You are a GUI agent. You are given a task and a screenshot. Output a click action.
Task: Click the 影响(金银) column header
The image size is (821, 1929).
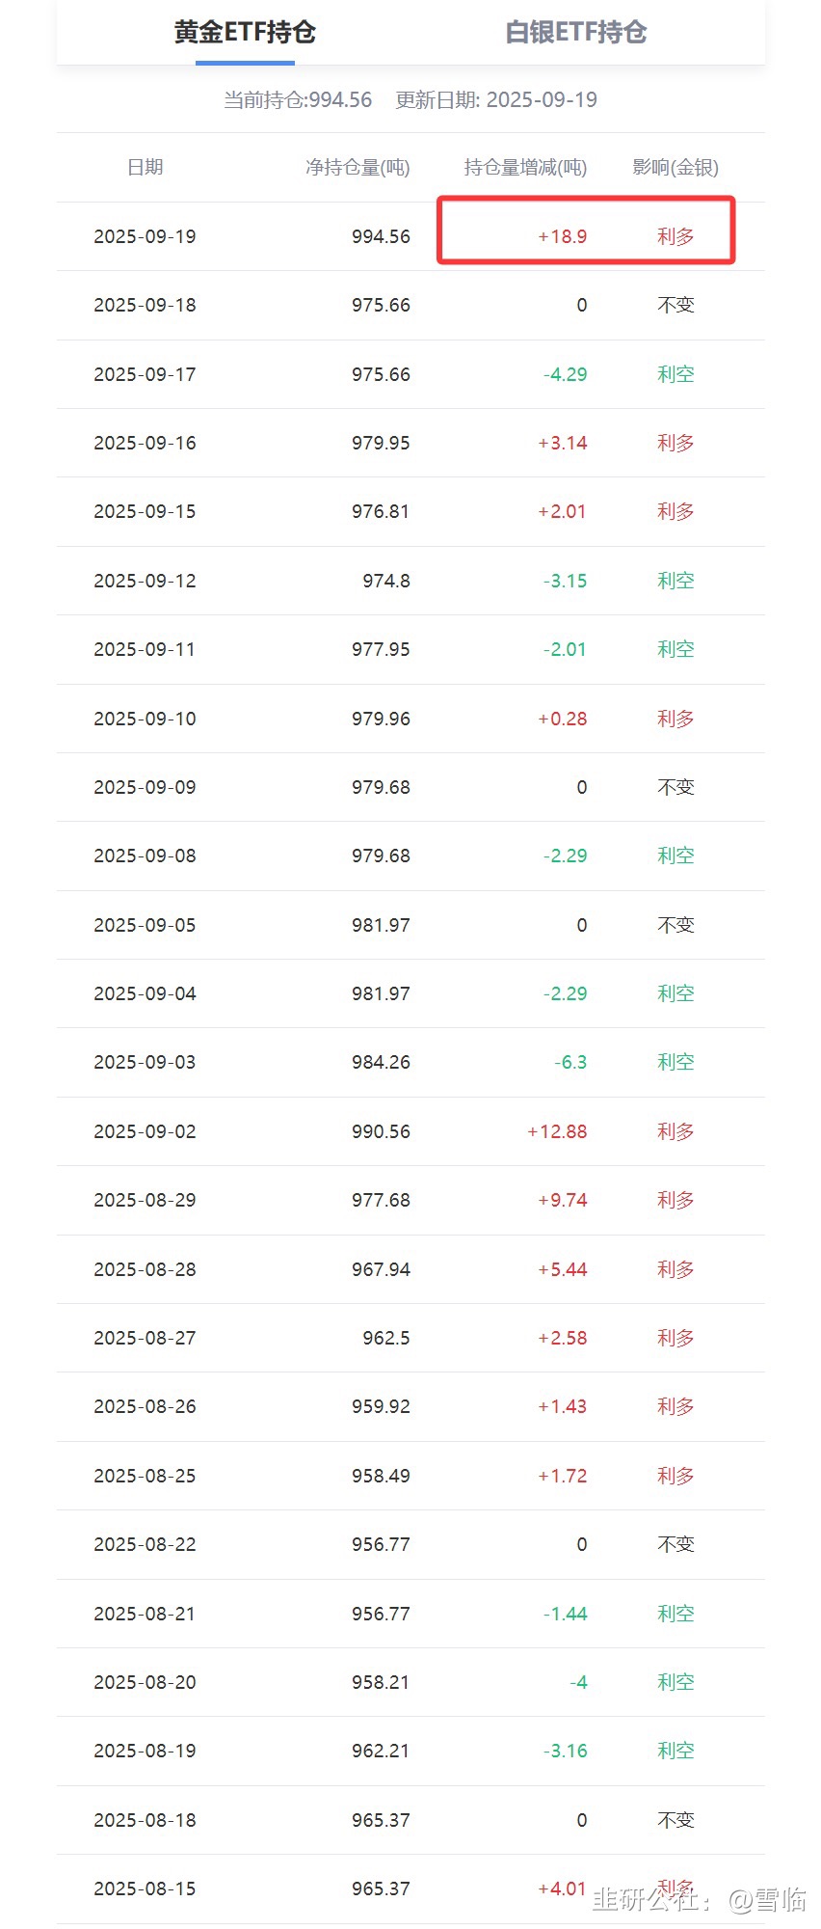click(675, 168)
